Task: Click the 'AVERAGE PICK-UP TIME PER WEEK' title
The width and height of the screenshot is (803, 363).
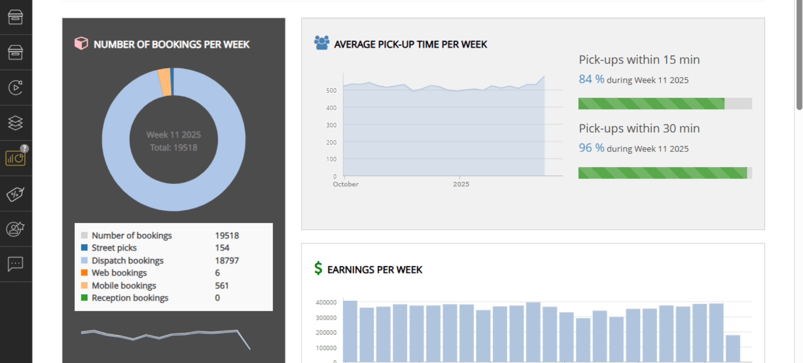Action: pyautogui.click(x=411, y=44)
